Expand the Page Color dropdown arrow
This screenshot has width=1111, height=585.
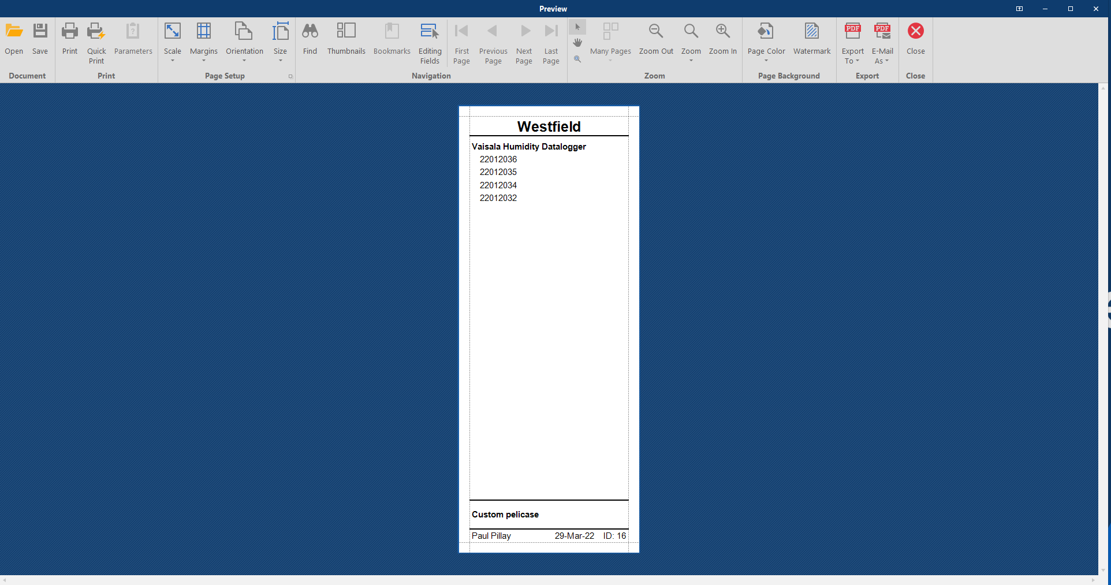pyautogui.click(x=766, y=61)
